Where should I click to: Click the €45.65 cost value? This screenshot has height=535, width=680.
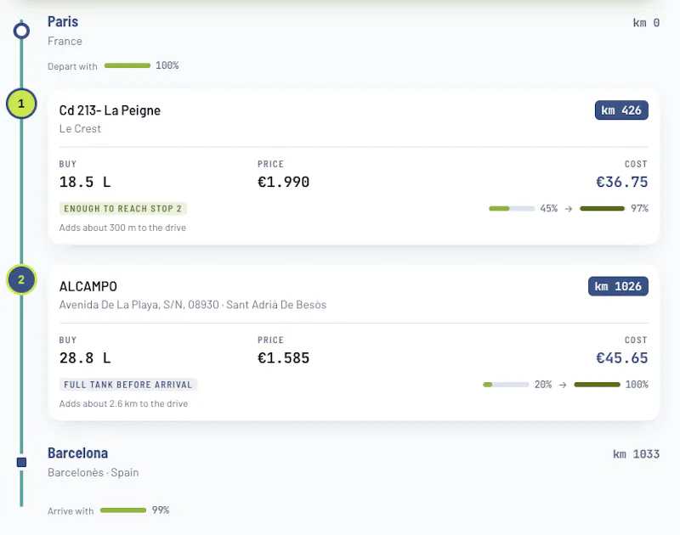tap(621, 358)
